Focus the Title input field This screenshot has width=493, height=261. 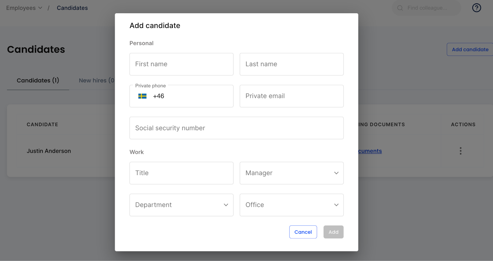click(181, 173)
